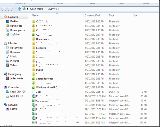Open Downloads library in sidebar

16,52
